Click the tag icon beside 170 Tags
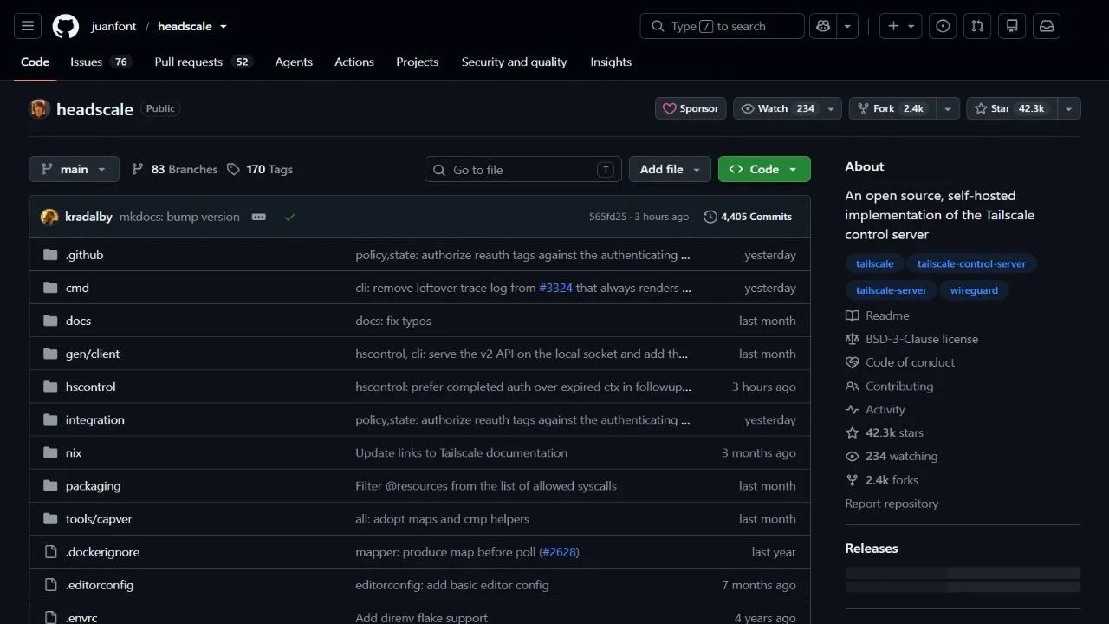Viewport: 1109px width, 624px height. tap(233, 169)
